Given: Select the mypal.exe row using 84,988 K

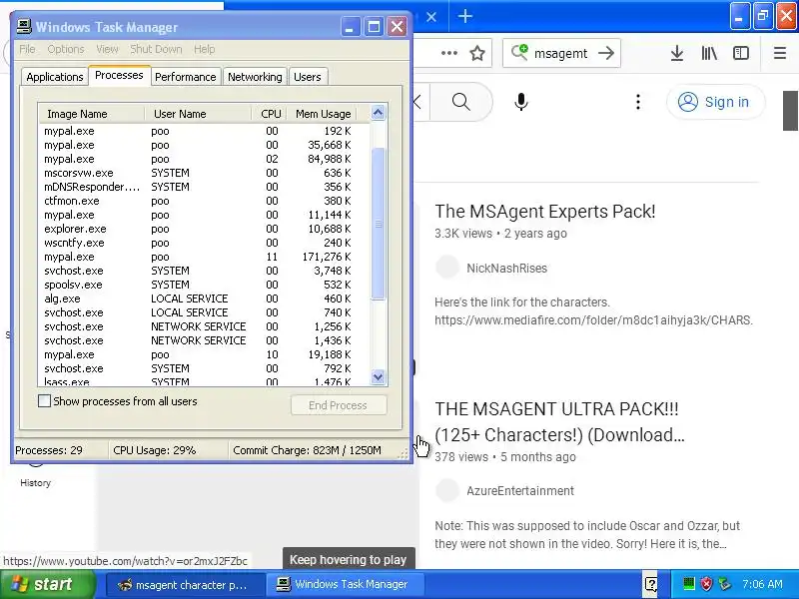Looking at the screenshot, I should (204, 159).
